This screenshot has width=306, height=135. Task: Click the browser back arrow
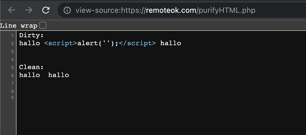[12, 10]
